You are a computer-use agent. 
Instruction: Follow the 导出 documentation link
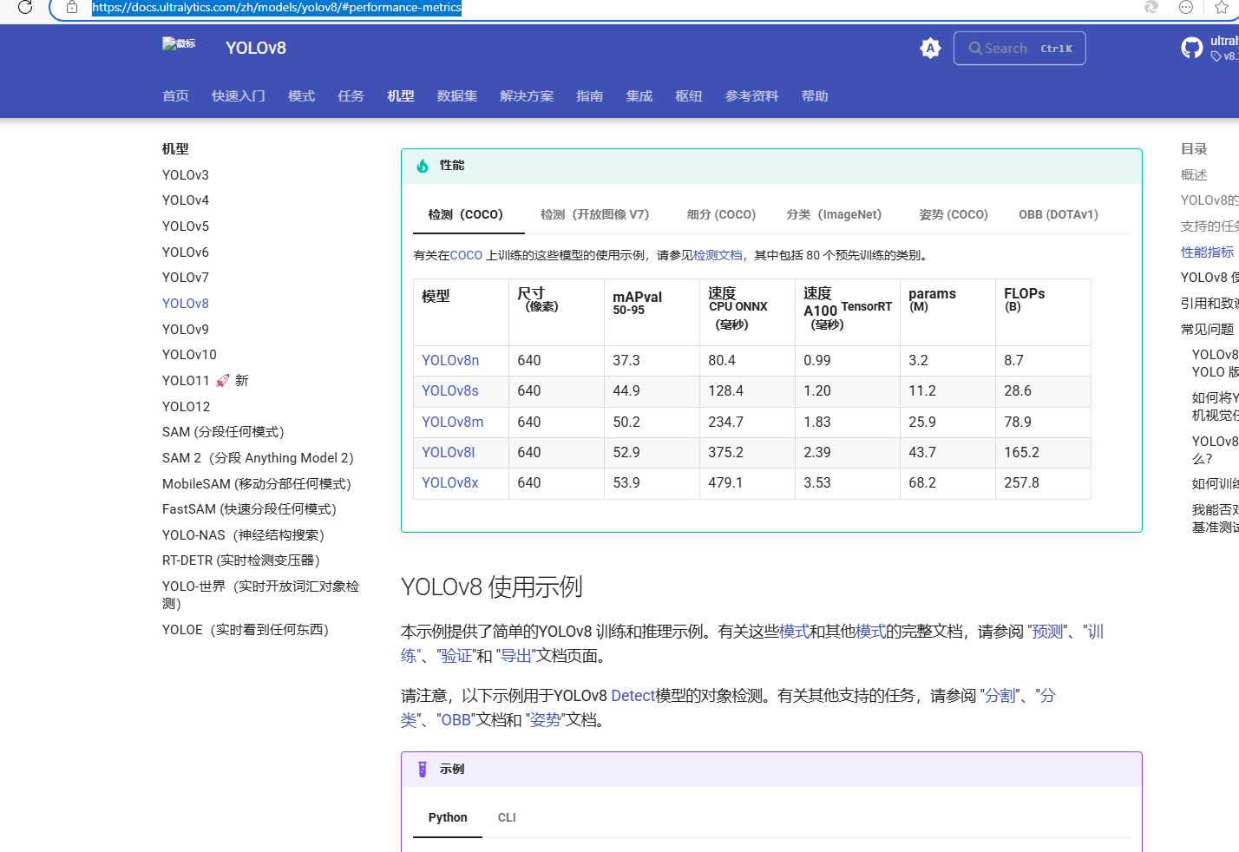coord(516,656)
